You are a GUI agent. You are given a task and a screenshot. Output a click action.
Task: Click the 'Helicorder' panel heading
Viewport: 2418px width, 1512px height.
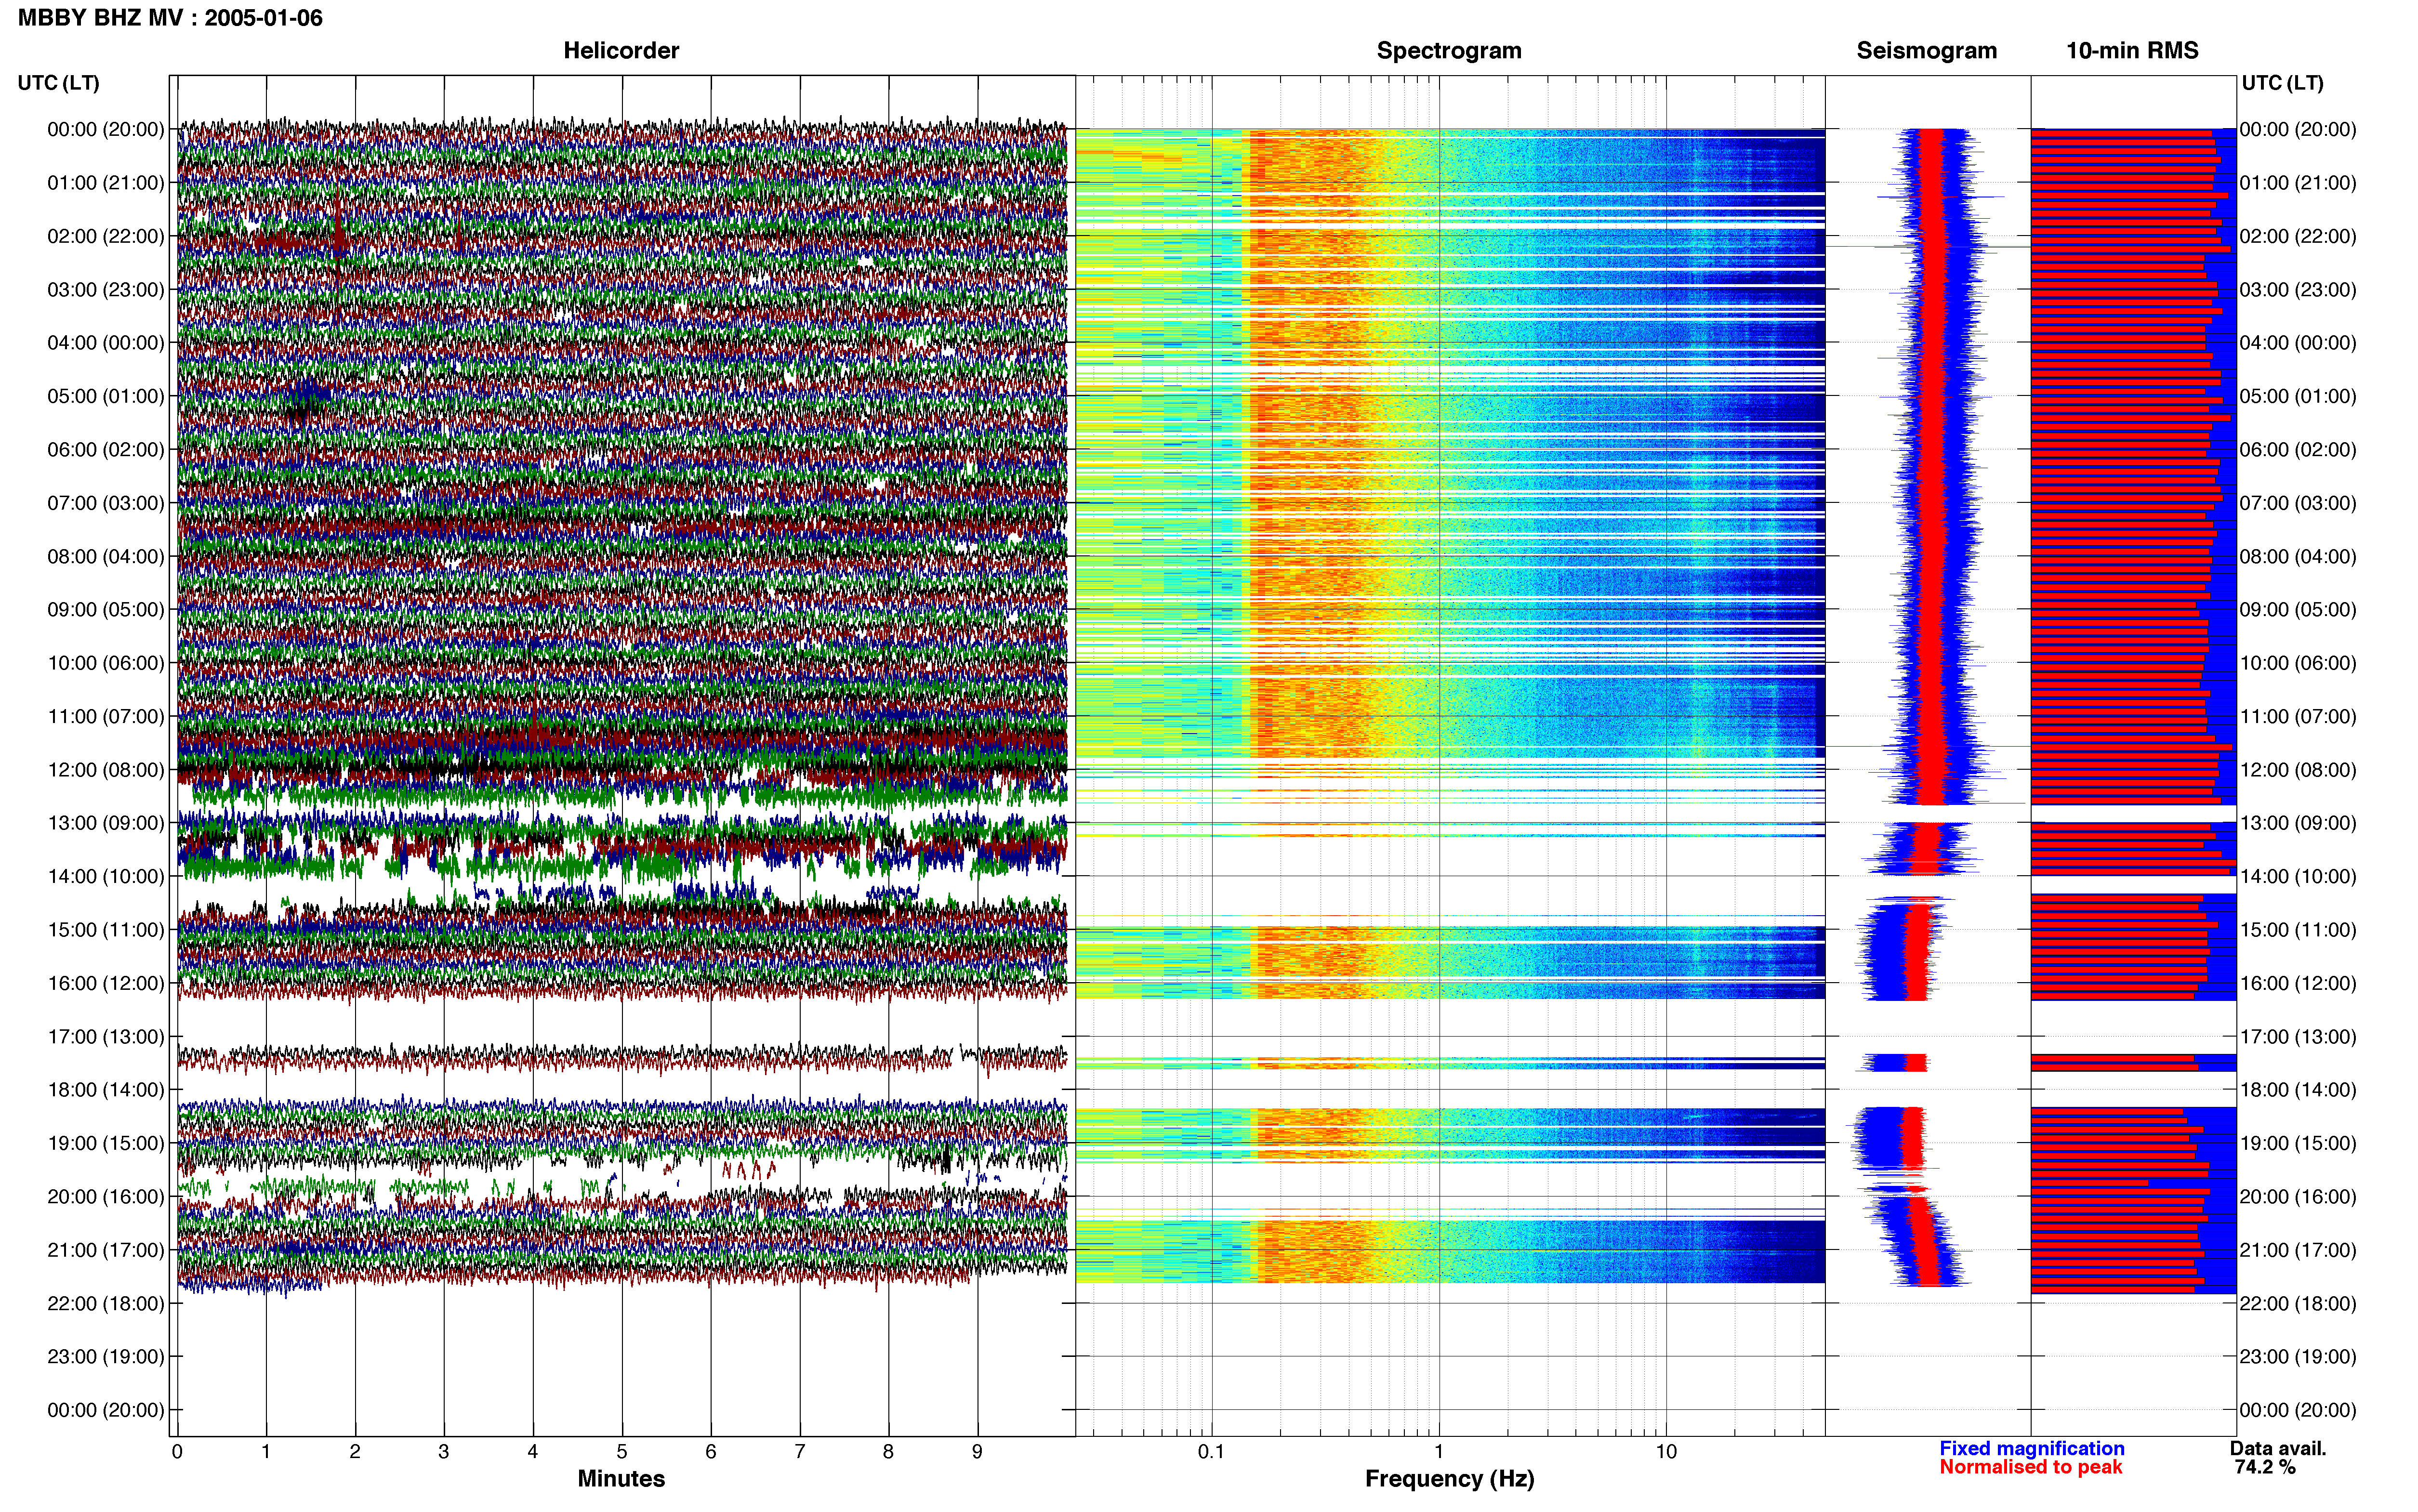[621, 51]
